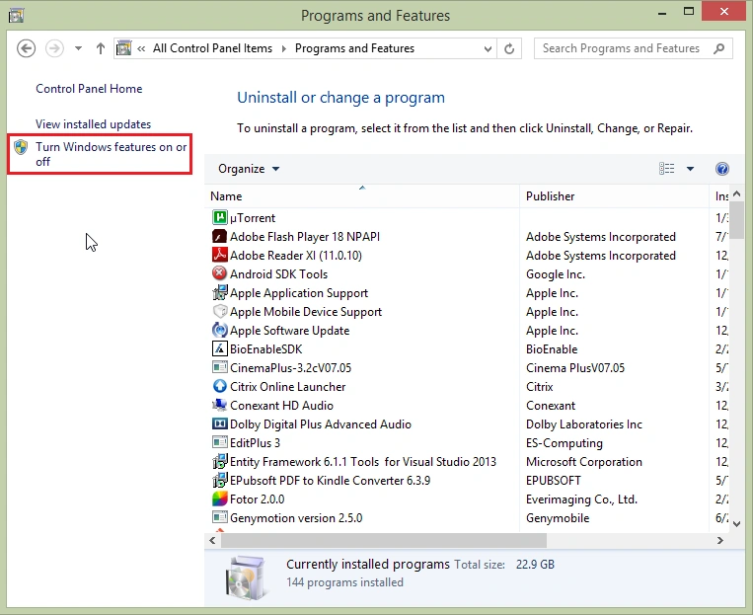Click All Control Panel Items breadcrumb
The width and height of the screenshot is (753, 615).
point(212,48)
